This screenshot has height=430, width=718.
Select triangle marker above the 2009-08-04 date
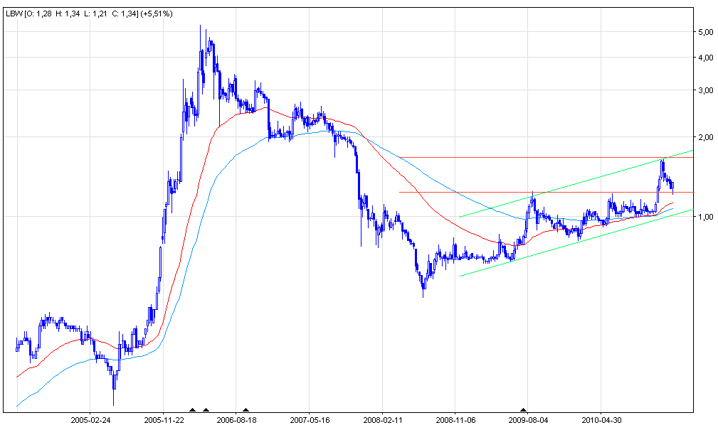(x=524, y=410)
